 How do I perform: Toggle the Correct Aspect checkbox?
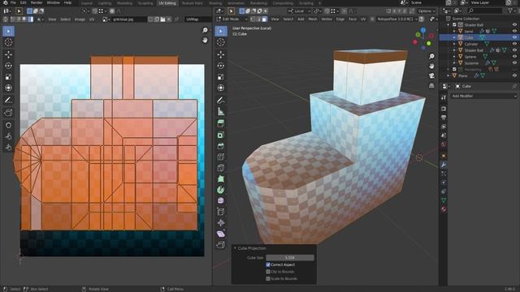[x=268, y=264]
